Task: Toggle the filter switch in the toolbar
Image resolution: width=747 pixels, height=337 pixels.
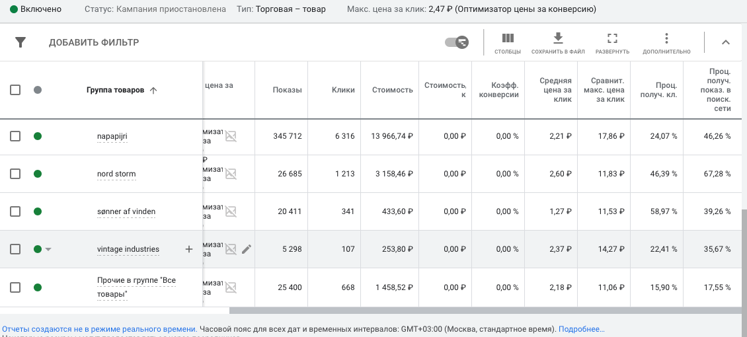Action: pos(457,42)
